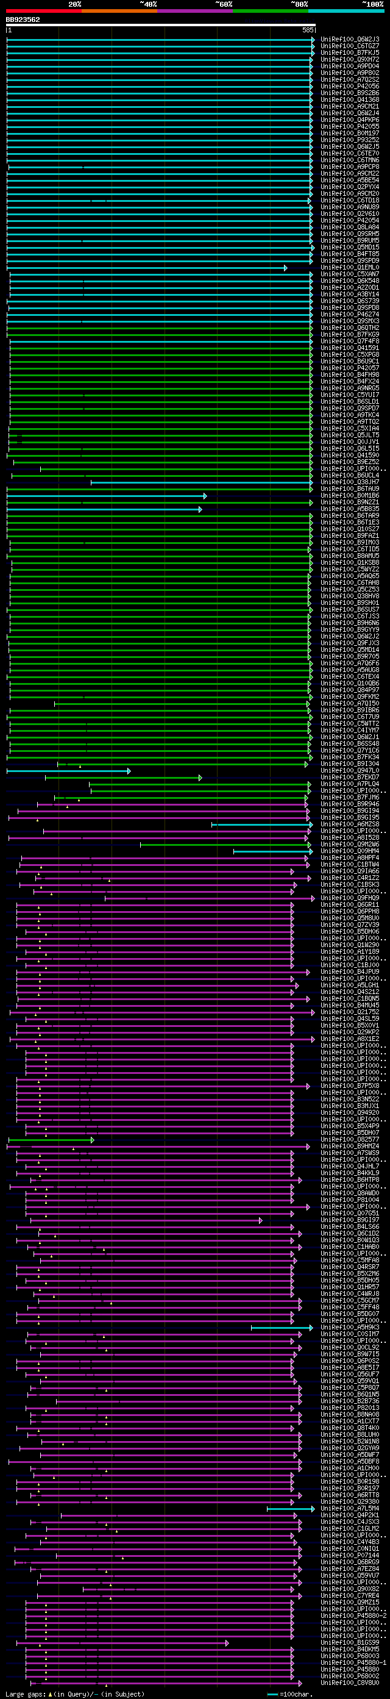Image resolution: width=390 pixels, height=1699 pixels.
Task: Click the purple ~60% identity legend segment
Action: pyautogui.click(x=195, y=10)
